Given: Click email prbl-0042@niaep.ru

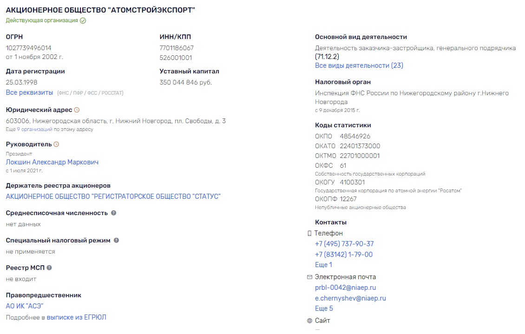Looking at the screenshot, I should point(345,288).
